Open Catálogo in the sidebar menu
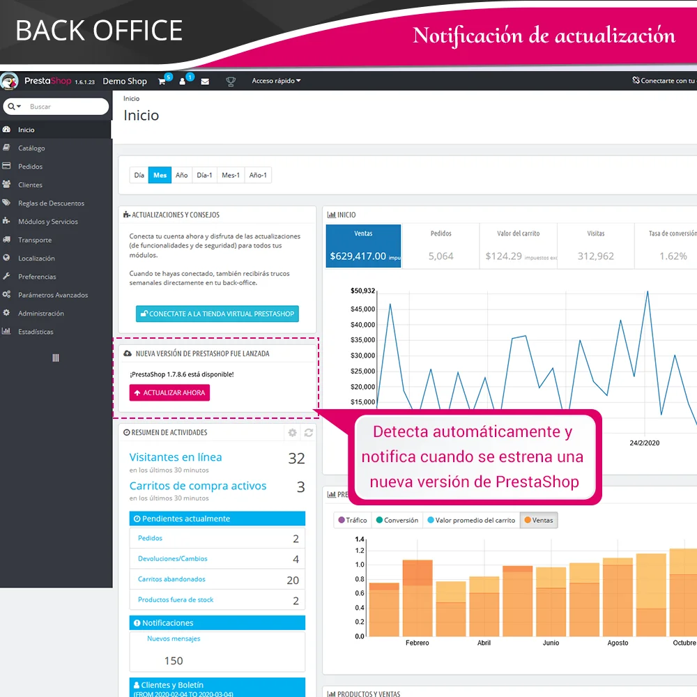The height and width of the screenshot is (697, 697). 31,148
